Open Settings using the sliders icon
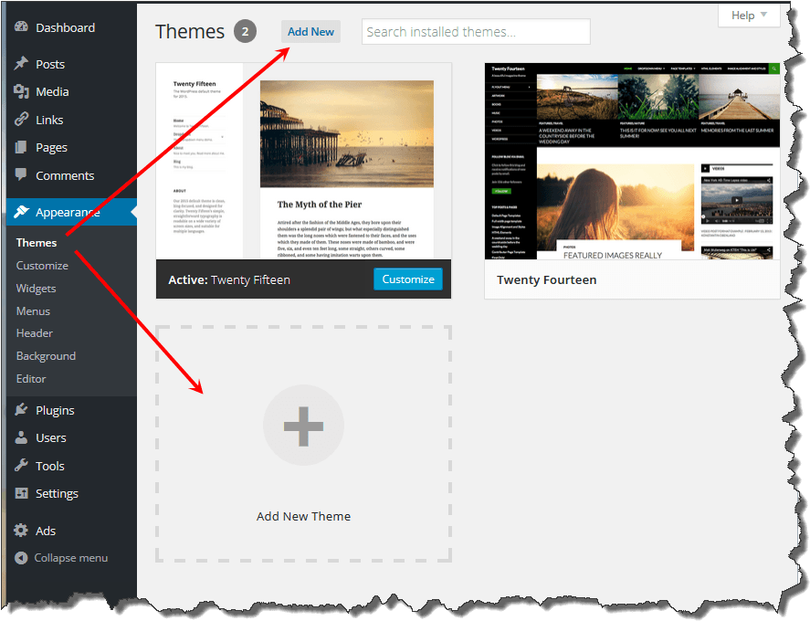The image size is (810, 621). (20, 493)
